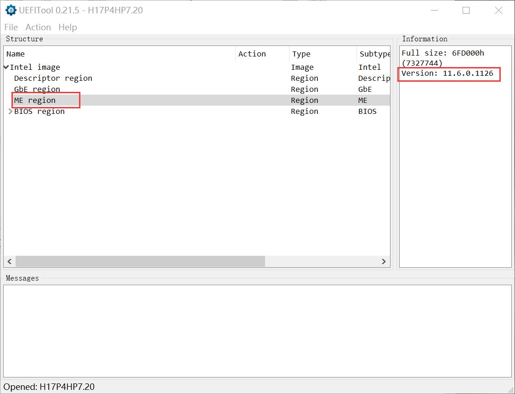Select the BIOS region row
The image size is (515, 394).
pos(197,111)
